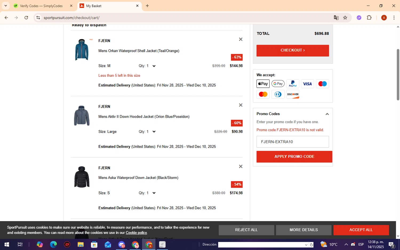Click the address bar URL
This screenshot has width=400, height=250.
[x=71, y=18]
